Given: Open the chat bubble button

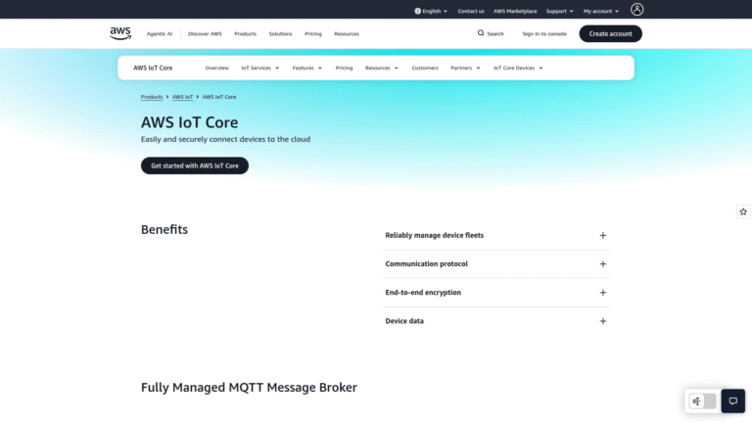Looking at the screenshot, I should coord(732,400).
